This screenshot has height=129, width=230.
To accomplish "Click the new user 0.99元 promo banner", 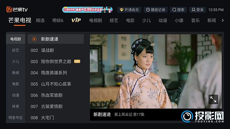I will tap(87, 10).
